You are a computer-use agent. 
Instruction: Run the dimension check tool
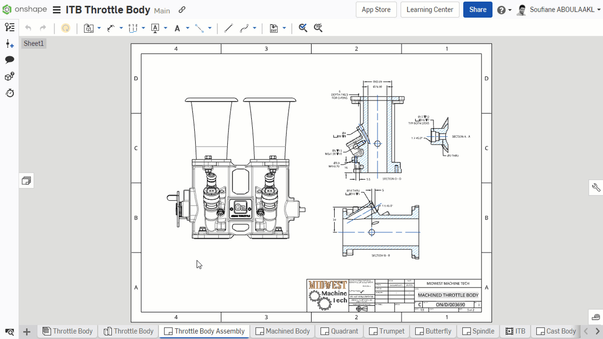(303, 27)
